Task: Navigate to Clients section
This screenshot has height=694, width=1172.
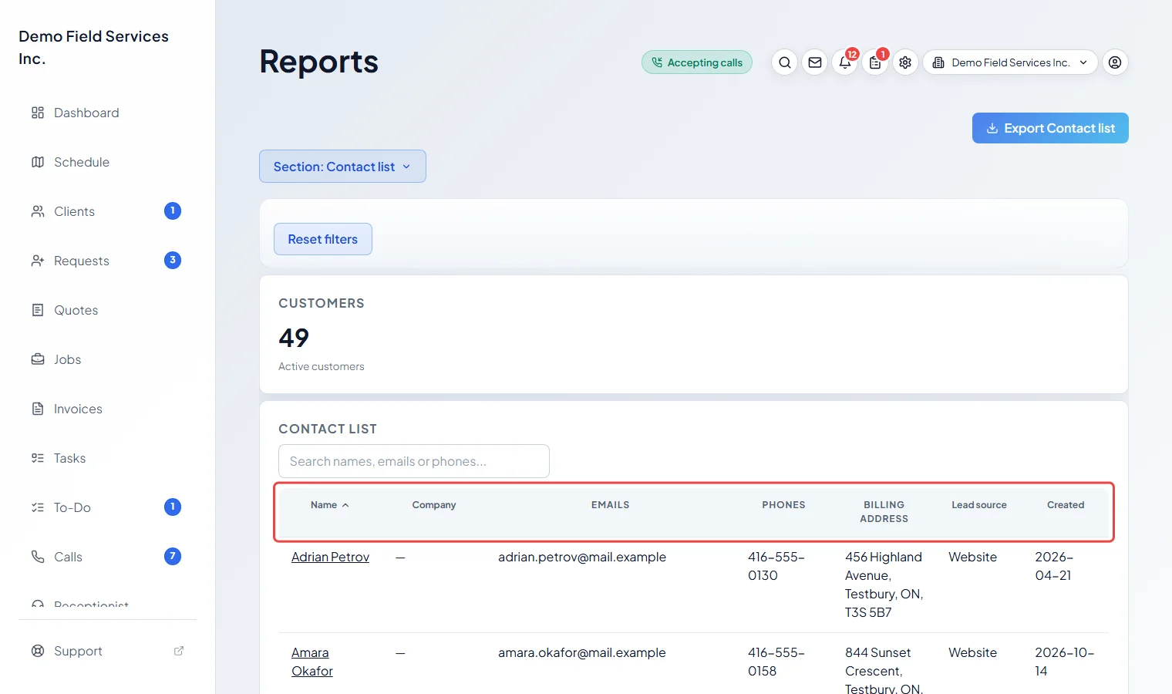Action: click(108, 211)
